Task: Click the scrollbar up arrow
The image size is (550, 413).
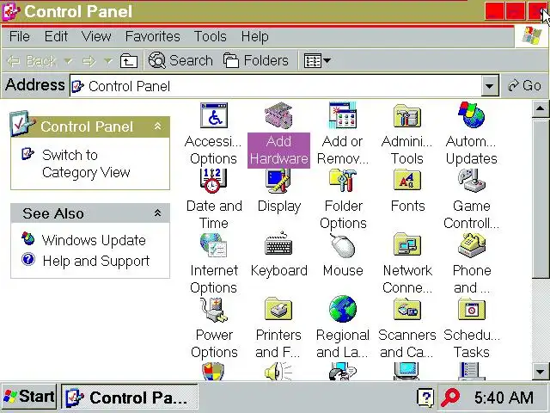Action: [540, 109]
